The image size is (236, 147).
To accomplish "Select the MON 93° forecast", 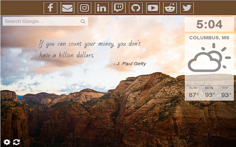I will point(209,92).
